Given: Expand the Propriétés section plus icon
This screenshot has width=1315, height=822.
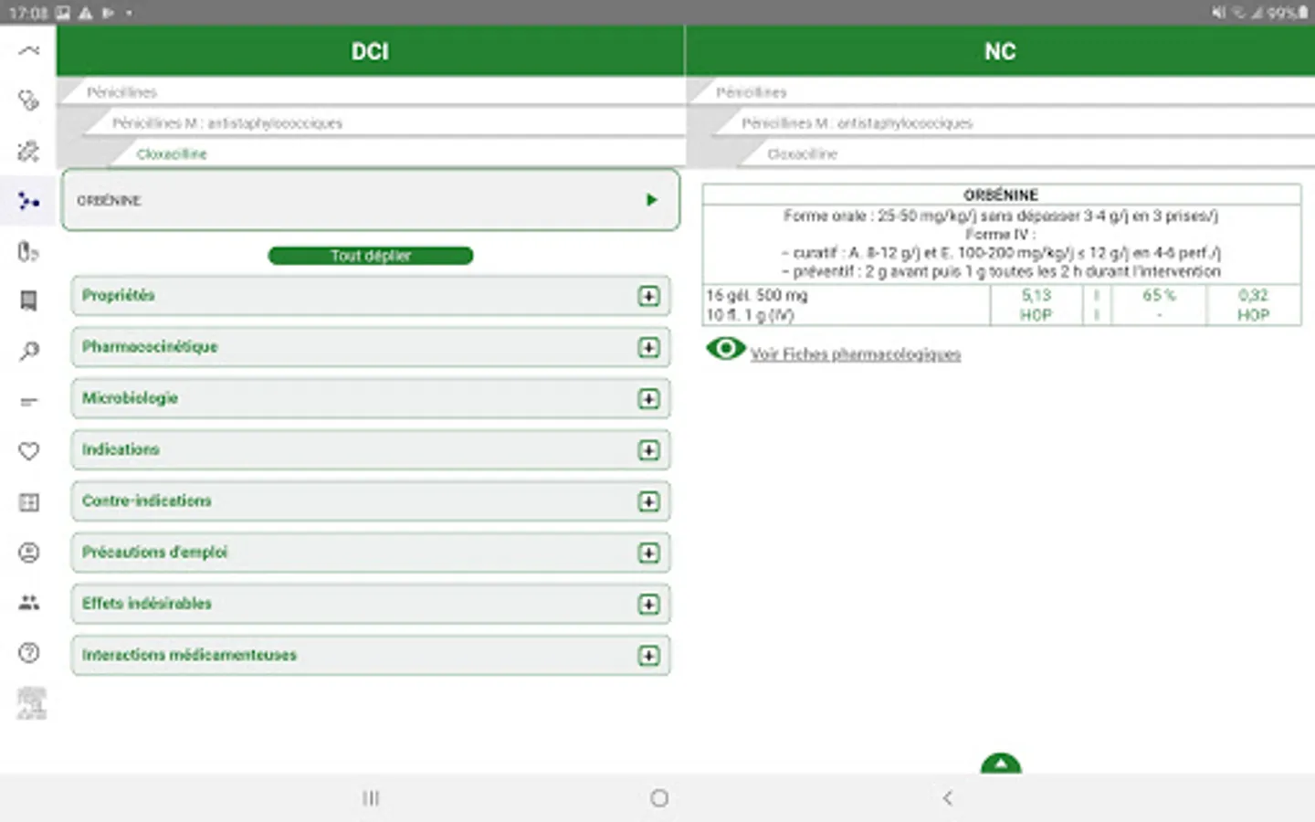Looking at the screenshot, I should (x=648, y=296).
